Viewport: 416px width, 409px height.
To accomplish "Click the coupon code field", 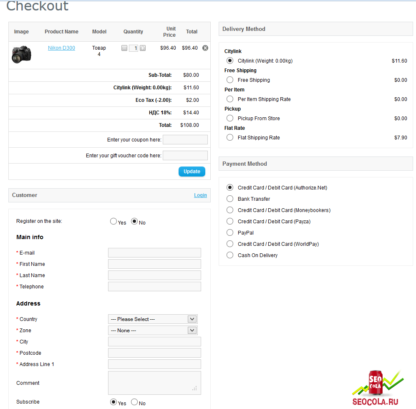I will 185,140.
